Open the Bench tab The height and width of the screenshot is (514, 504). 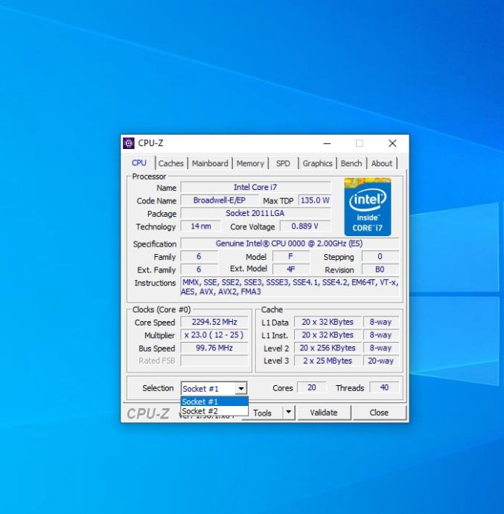tap(351, 163)
